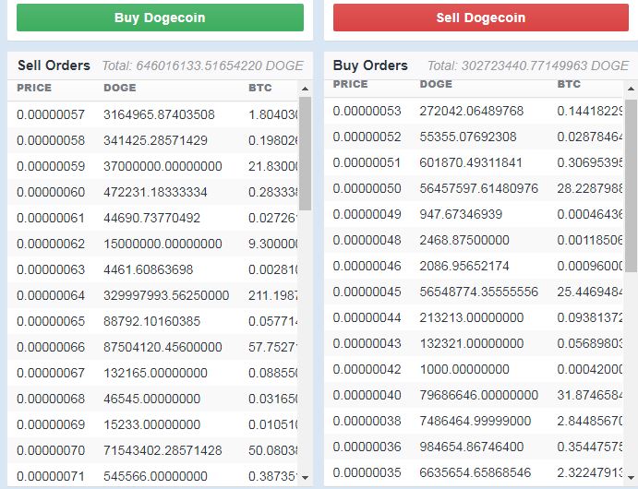This screenshot has width=638, height=489.
Task: Click buy amount 213213.00000000 DOGE
Action: [472, 317]
